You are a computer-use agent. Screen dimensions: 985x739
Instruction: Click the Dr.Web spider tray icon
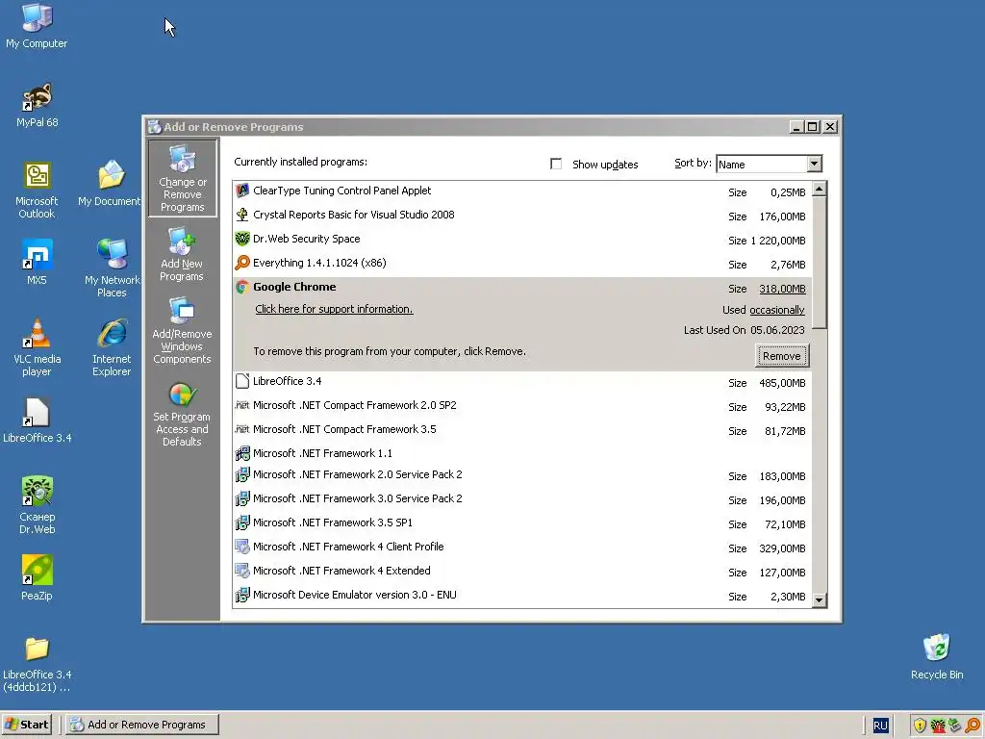(937, 726)
